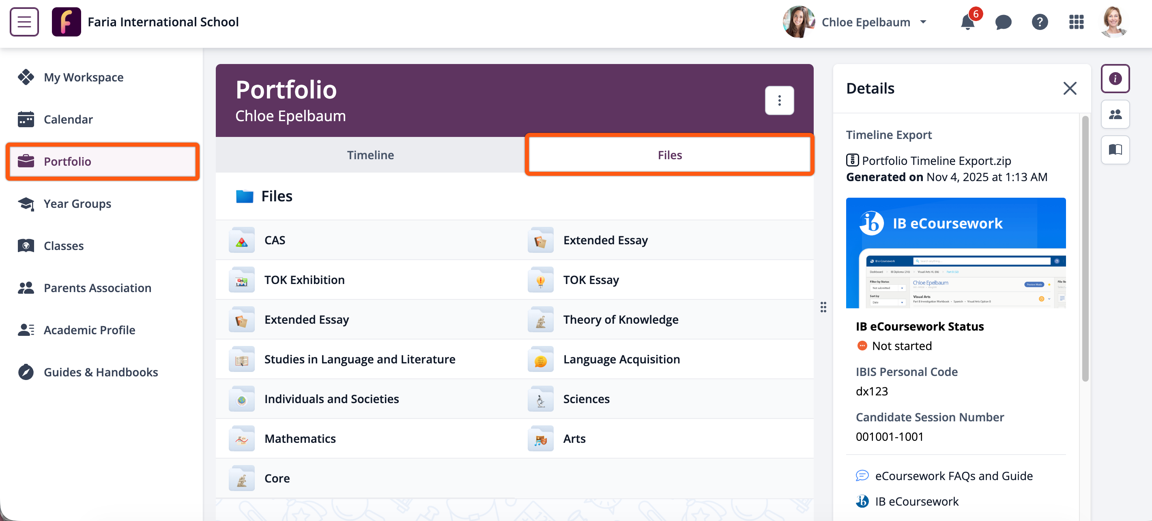Select the Files tab
The width and height of the screenshot is (1152, 521).
click(669, 155)
